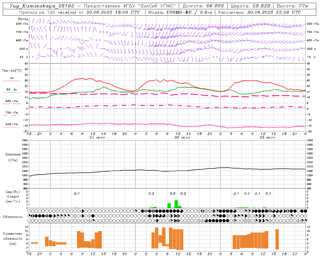Image resolution: width=320 pixels, height=256 pixels.
Task: Click the 0.3 precipitation amount value
Action: click(x=151, y=194)
